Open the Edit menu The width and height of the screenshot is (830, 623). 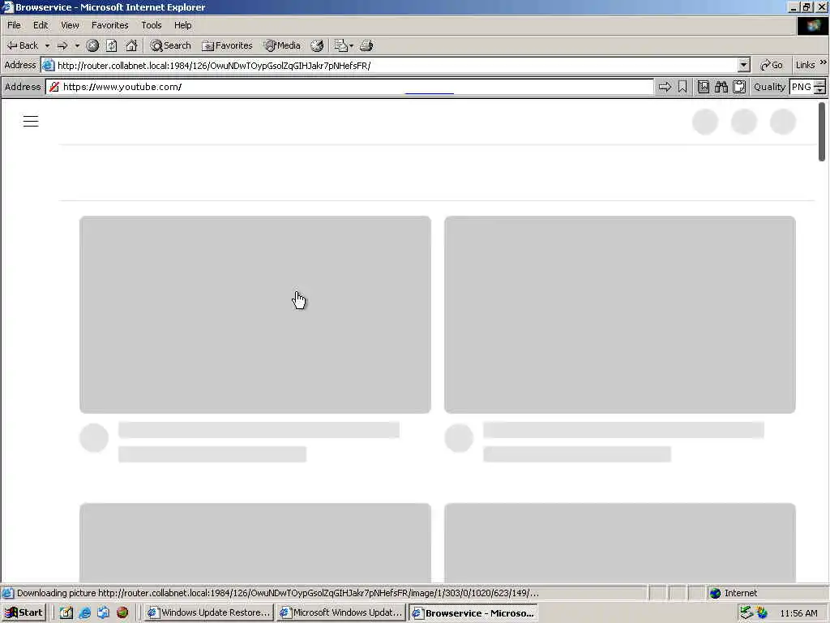point(41,25)
